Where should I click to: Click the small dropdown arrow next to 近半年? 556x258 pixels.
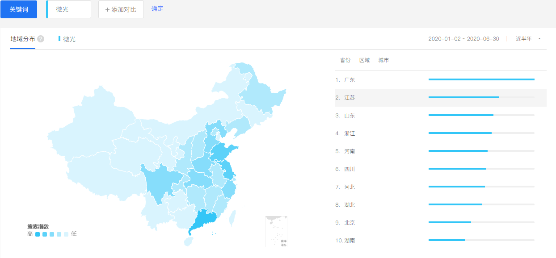point(539,39)
